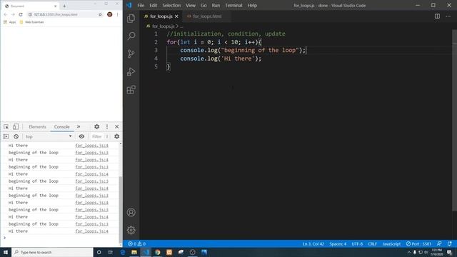Toggle element inspect mode in DevTools
Screen dimensions: 457x257
point(6,127)
